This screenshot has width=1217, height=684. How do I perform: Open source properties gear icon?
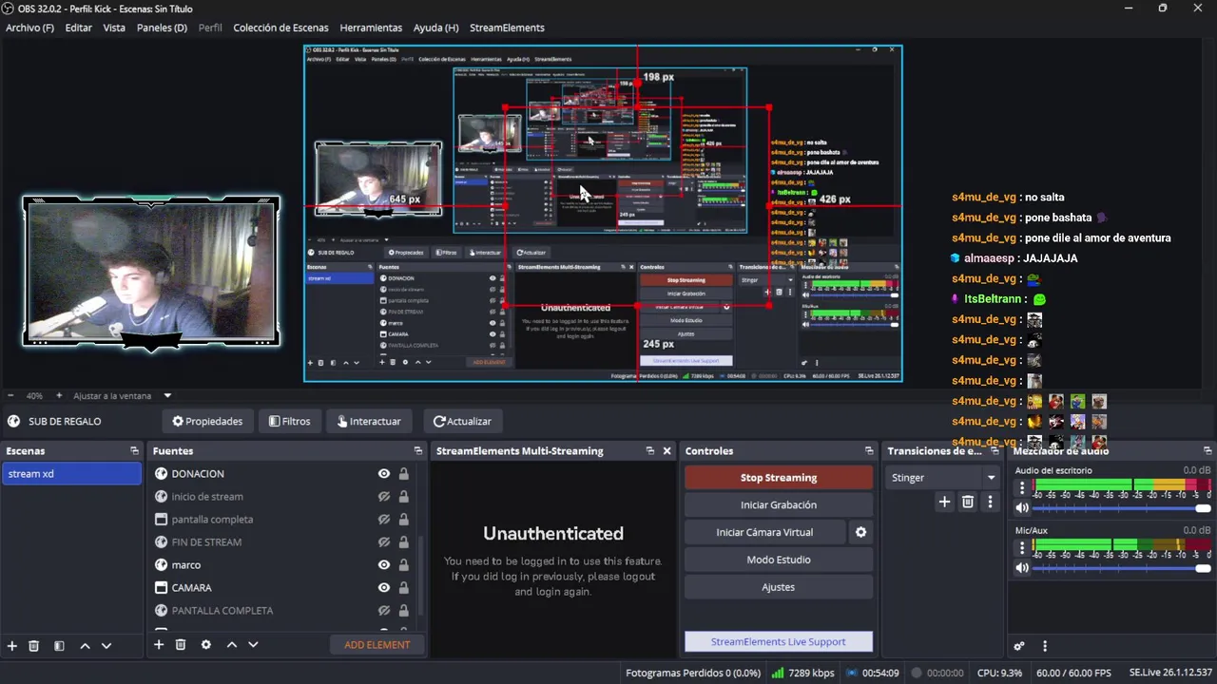(205, 645)
